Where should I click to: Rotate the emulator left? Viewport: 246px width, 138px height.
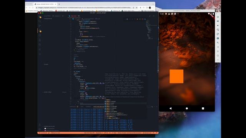click(x=218, y=30)
